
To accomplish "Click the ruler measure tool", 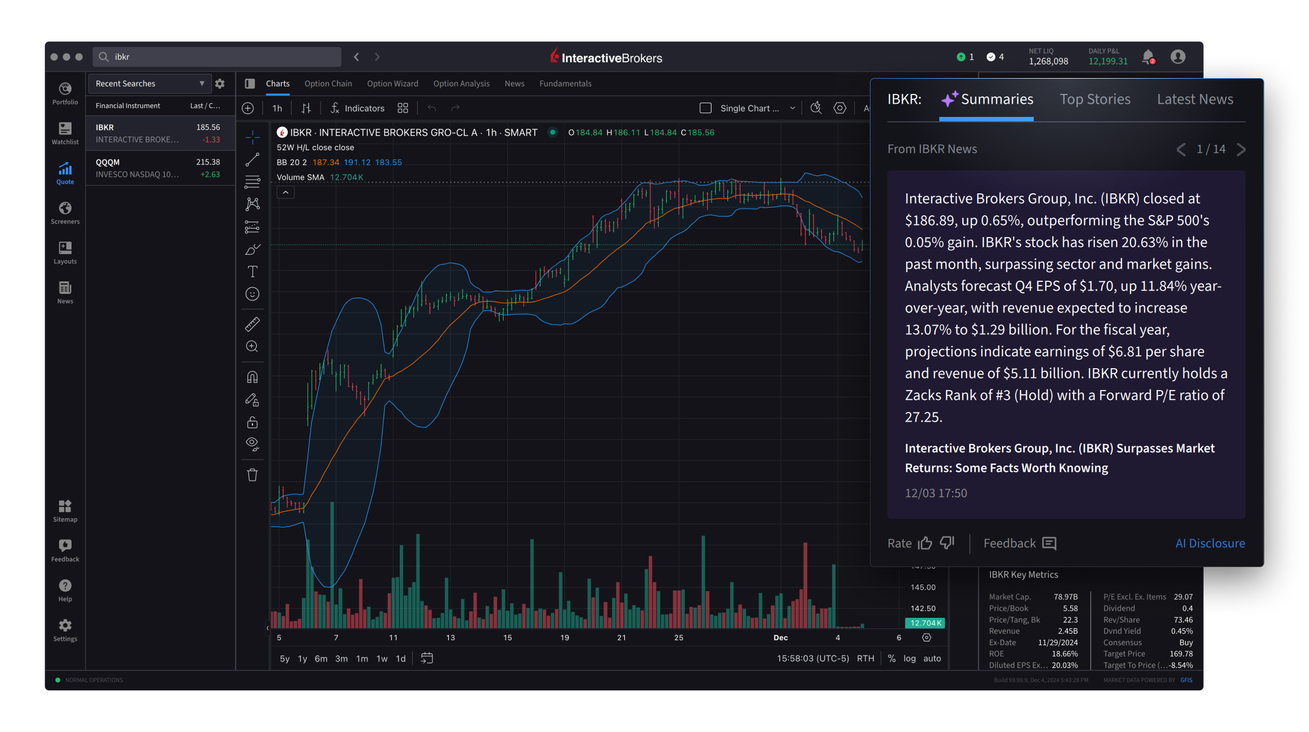I will pos(252,324).
